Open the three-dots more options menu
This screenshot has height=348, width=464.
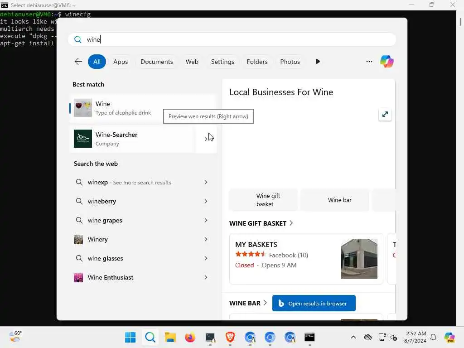(x=369, y=62)
